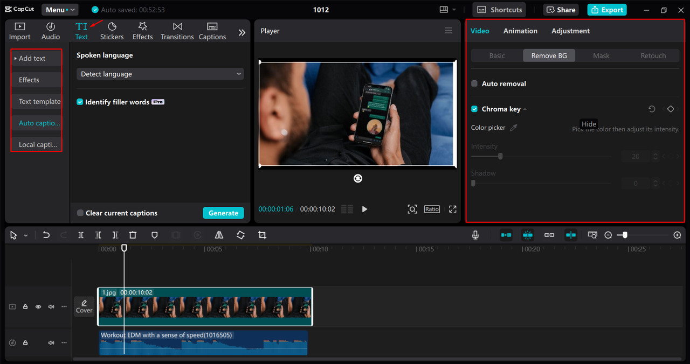Viewport: 690px width, 364px height.
Task: Open the Effects tab in top toolbar
Action: [143, 31]
